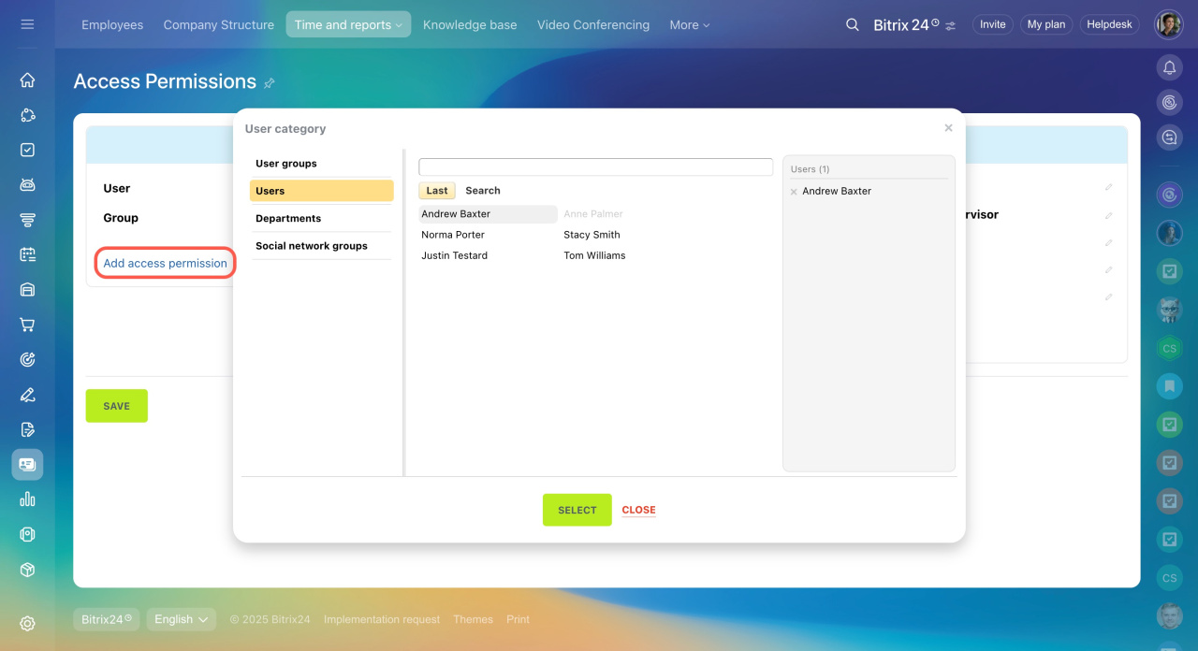Image resolution: width=1198 pixels, height=651 pixels.
Task: Remove Andrew Baxter from selected users
Action: point(794,192)
